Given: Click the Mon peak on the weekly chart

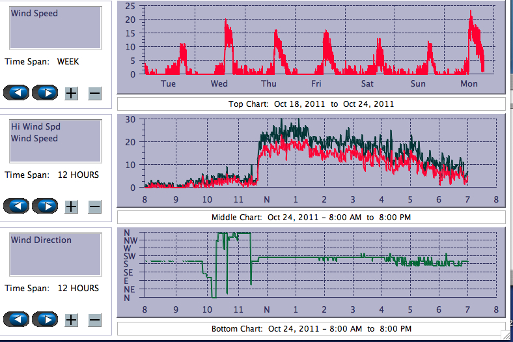Looking at the screenshot, I should point(471,14).
